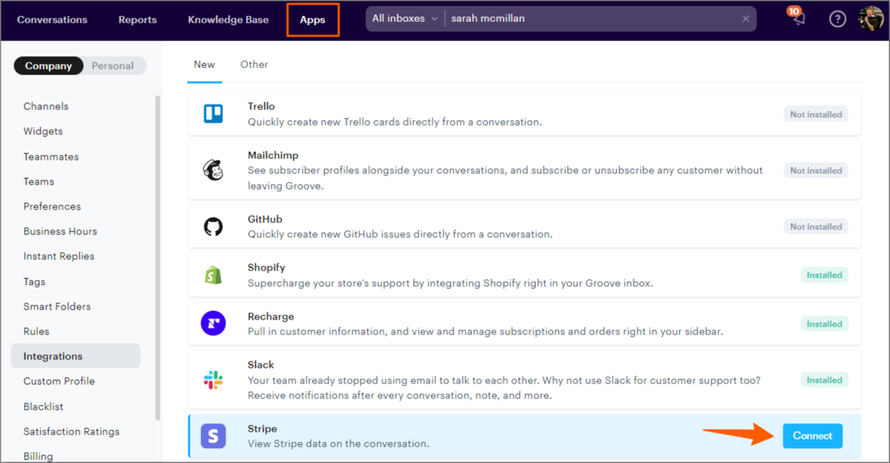Click the Stripe app icon
This screenshot has height=463, width=890.
(x=213, y=436)
